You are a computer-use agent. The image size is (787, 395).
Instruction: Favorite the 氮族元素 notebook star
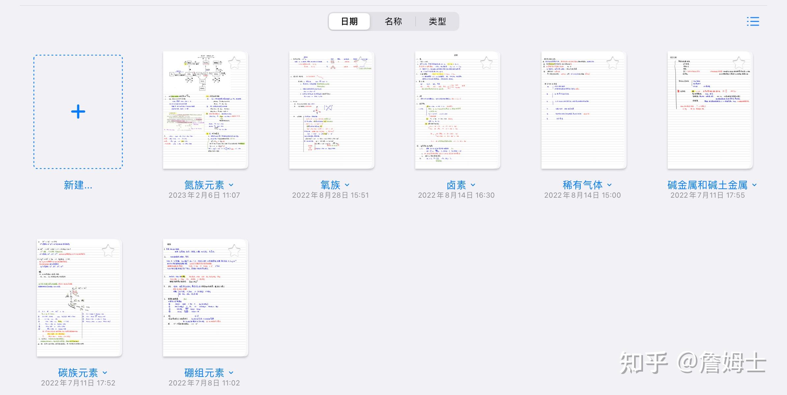234,63
